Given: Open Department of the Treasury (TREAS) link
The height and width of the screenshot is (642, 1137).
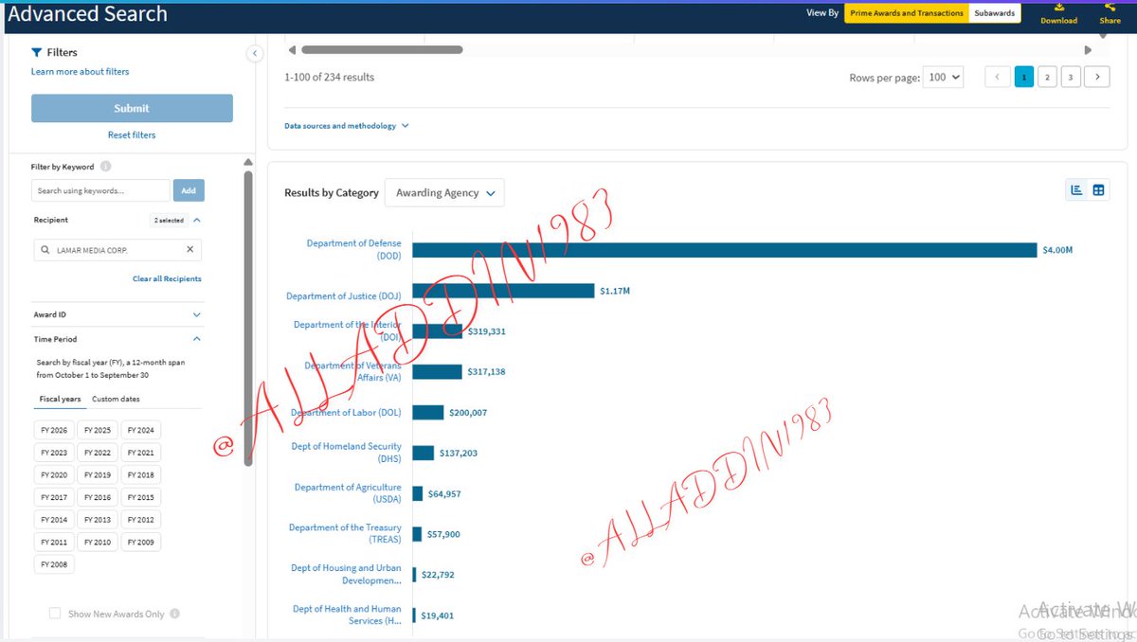Looking at the screenshot, I should (345, 534).
